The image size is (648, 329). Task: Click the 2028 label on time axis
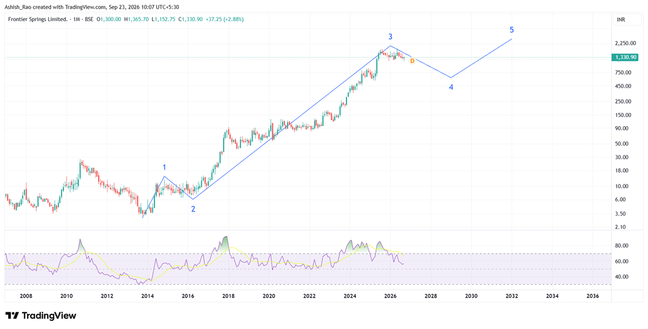click(431, 297)
